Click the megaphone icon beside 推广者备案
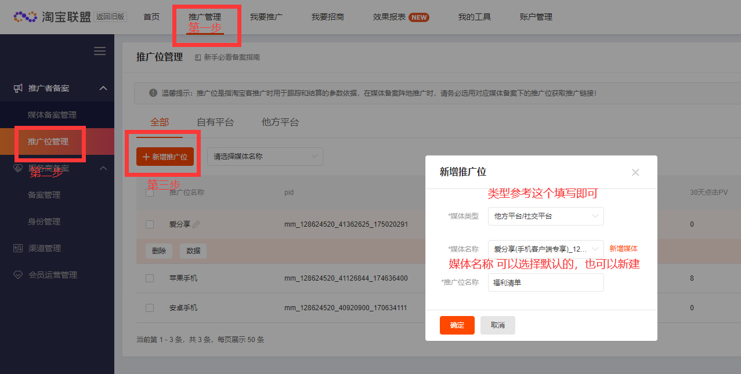The height and width of the screenshot is (374, 741). click(x=18, y=88)
